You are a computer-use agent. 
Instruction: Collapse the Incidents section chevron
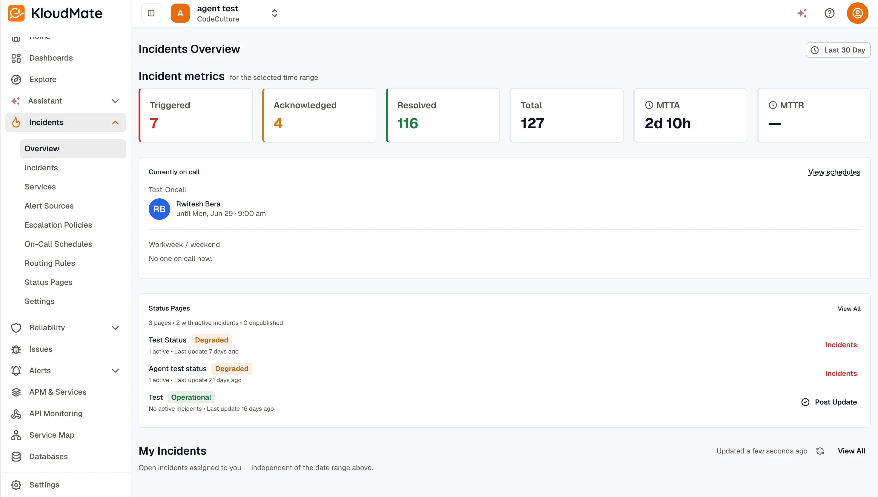tap(115, 123)
